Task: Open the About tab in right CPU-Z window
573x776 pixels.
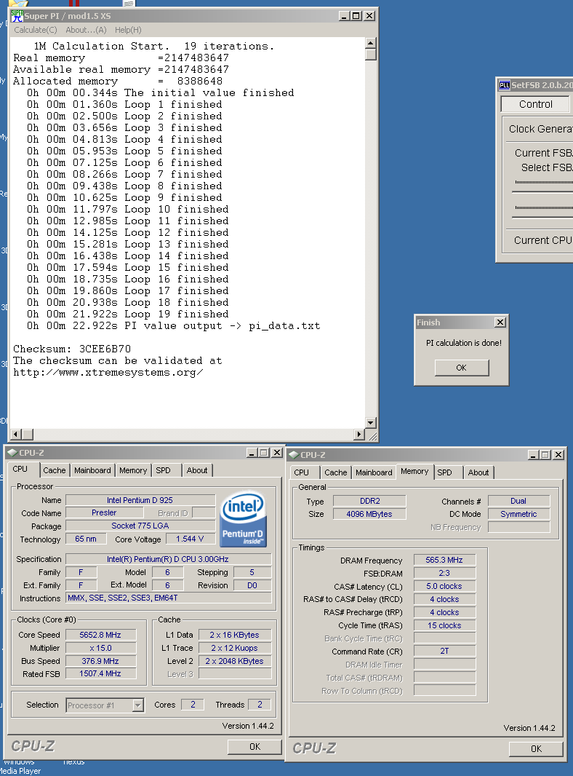Action: 478,472
